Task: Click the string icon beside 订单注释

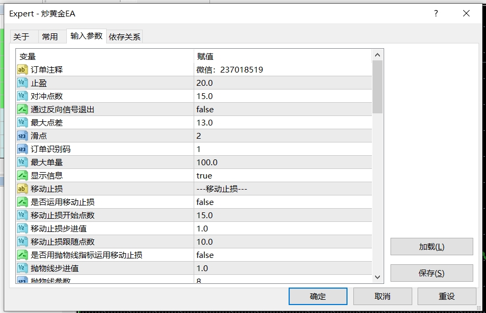Action: pyautogui.click(x=22, y=69)
